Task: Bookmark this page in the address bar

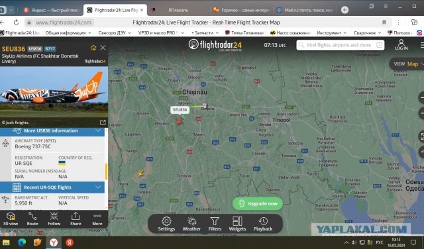Action: coord(384,23)
